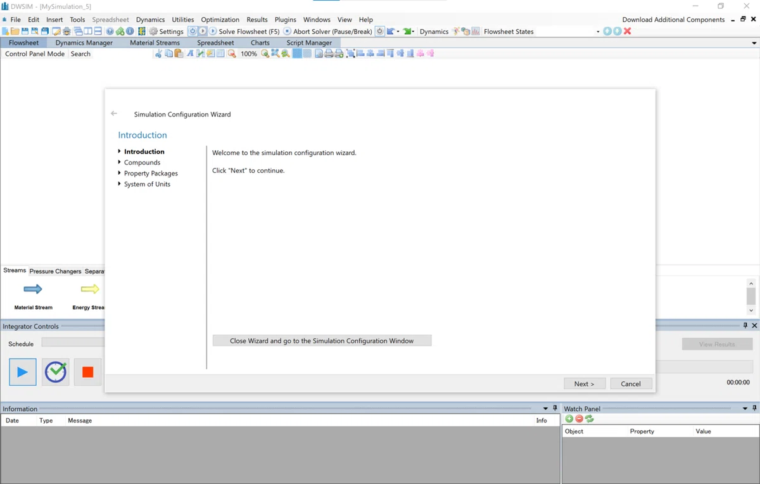Open the Information panel dropdown arrow
This screenshot has width=760, height=484.
tap(546, 409)
